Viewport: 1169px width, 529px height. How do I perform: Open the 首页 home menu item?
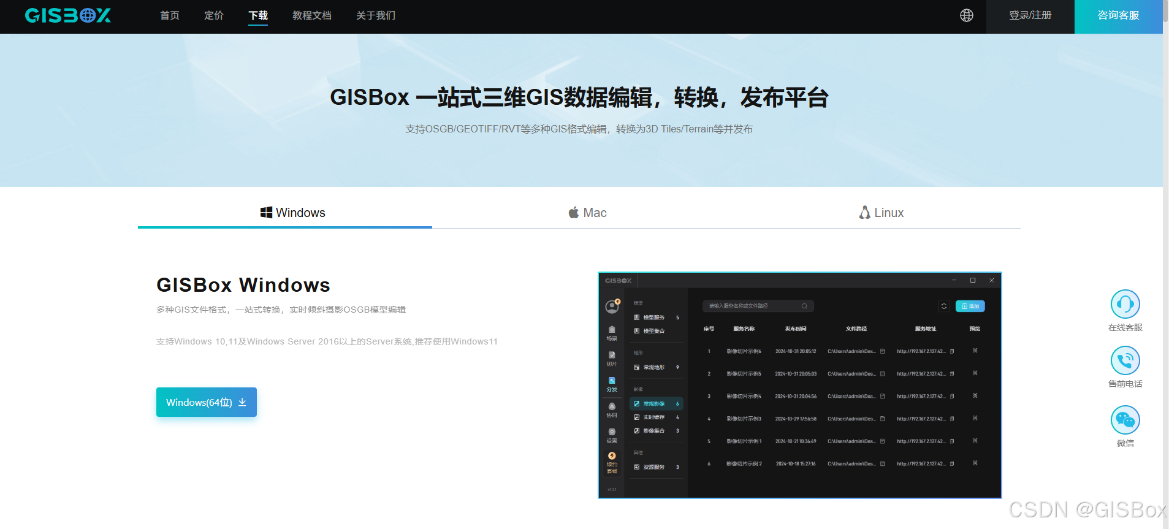pos(170,15)
